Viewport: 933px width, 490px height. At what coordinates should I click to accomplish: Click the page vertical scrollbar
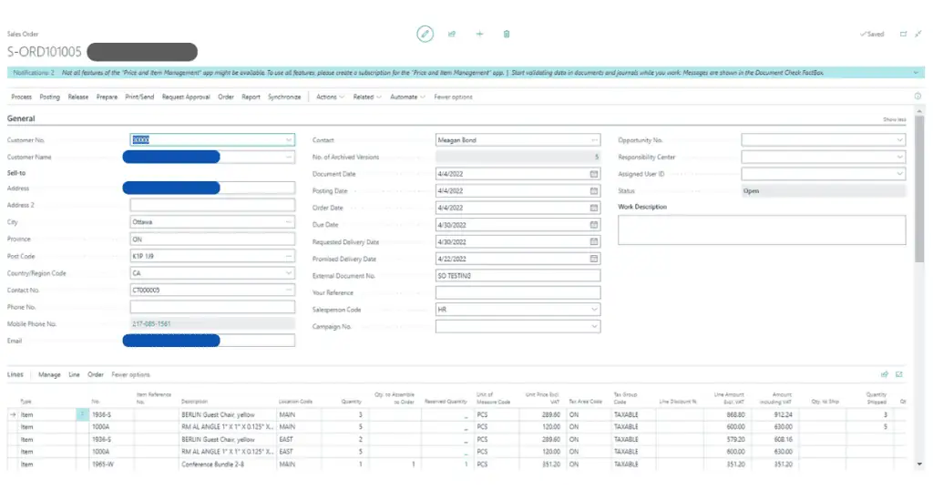920,189
